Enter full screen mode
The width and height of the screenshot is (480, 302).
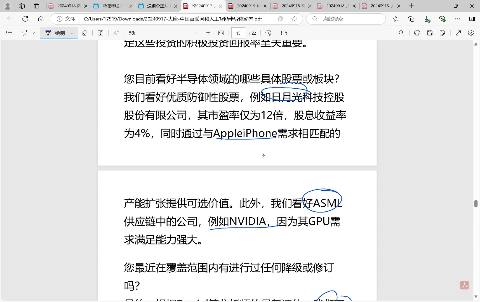458,33
